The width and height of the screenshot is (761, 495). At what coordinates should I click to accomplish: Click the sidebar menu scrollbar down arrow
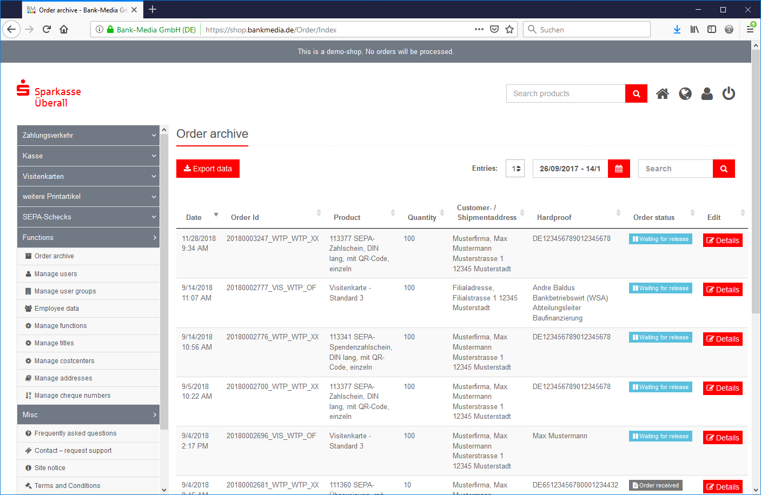(164, 490)
